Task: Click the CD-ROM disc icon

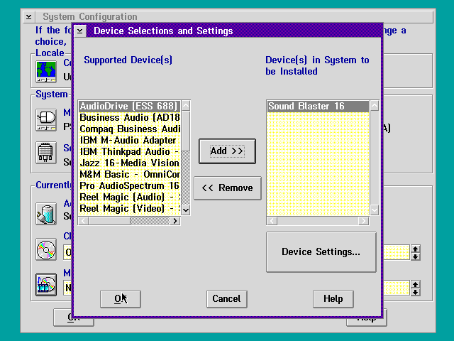Action: point(46,249)
